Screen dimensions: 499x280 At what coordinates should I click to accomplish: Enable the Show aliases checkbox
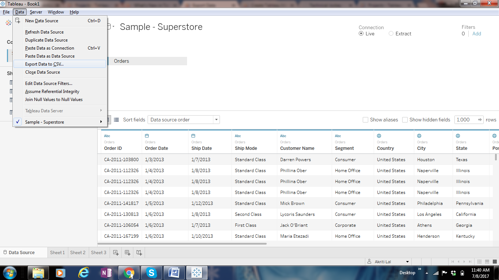click(x=365, y=120)
